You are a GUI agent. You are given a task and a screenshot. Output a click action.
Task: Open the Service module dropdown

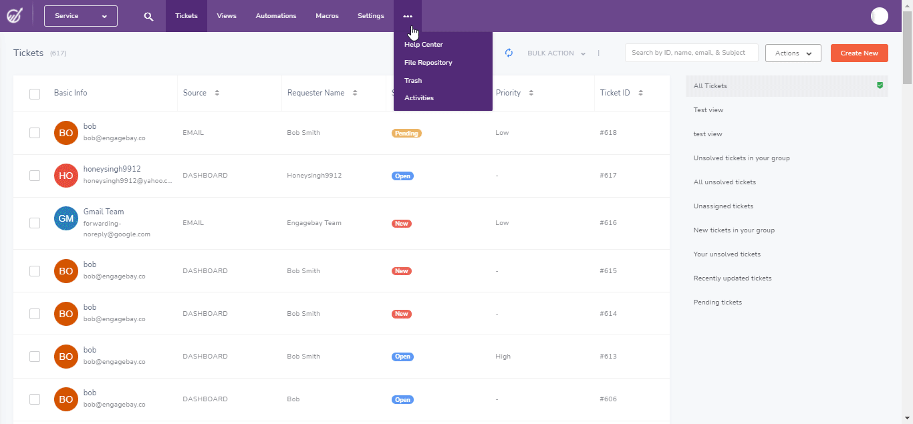tap(81, 16)
